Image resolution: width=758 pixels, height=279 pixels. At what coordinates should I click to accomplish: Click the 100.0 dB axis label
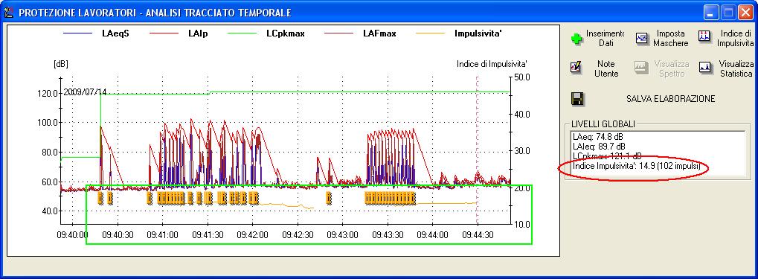[x=48, y=123]
